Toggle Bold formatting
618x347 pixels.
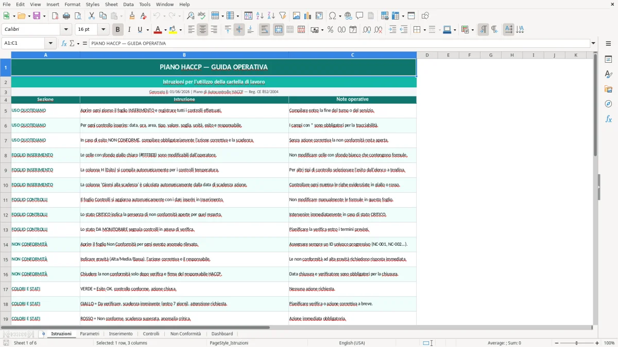point(117,30)
